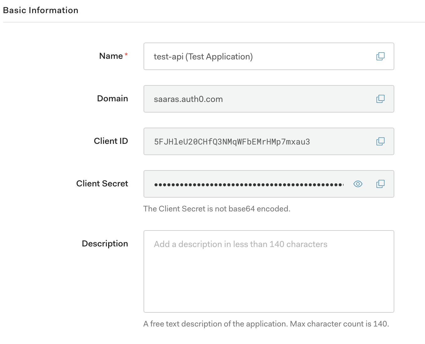The height and width of the screenshot is (344, 425).
Task: Reveal the hidden Client Secret
Action: click(x=358, y=184)
